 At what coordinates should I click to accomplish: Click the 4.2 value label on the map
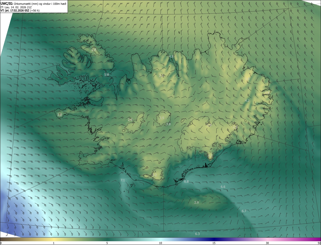(x=247, y=100)
